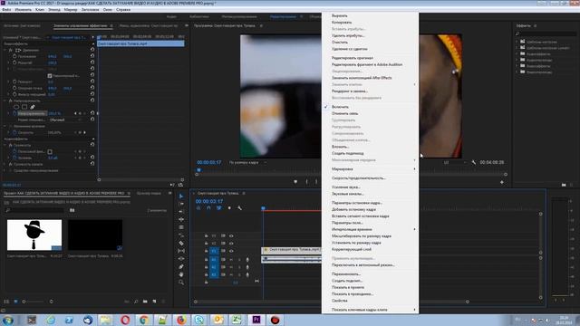Open the Файл menu in the menu bar
Image resolution: width=580 pixels, height=326 pixels.
6,10
